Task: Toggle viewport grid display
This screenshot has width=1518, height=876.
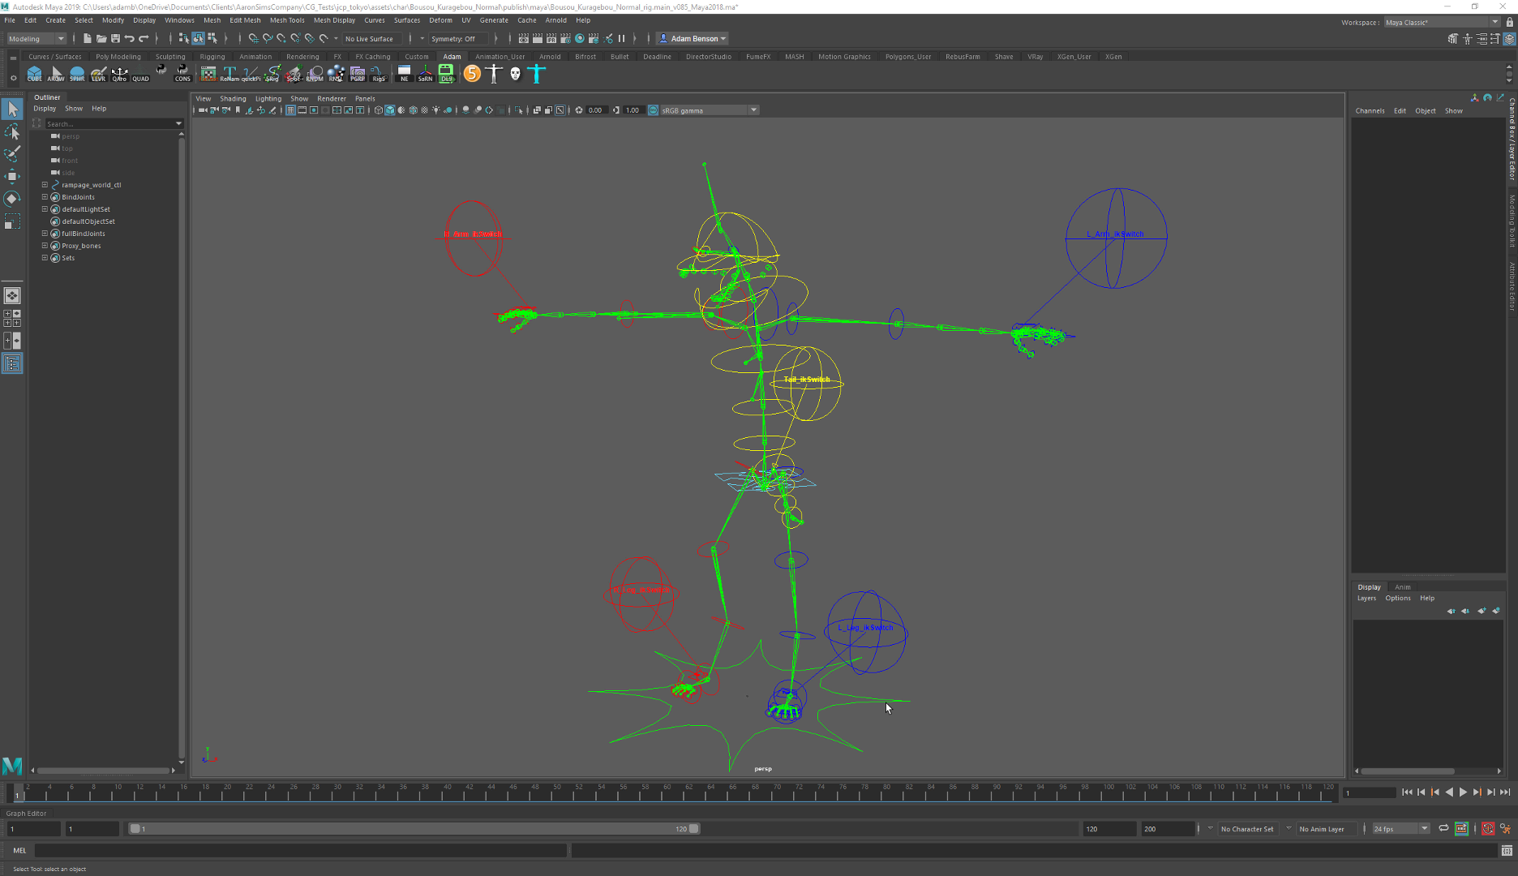Action: tap(290, 110)
